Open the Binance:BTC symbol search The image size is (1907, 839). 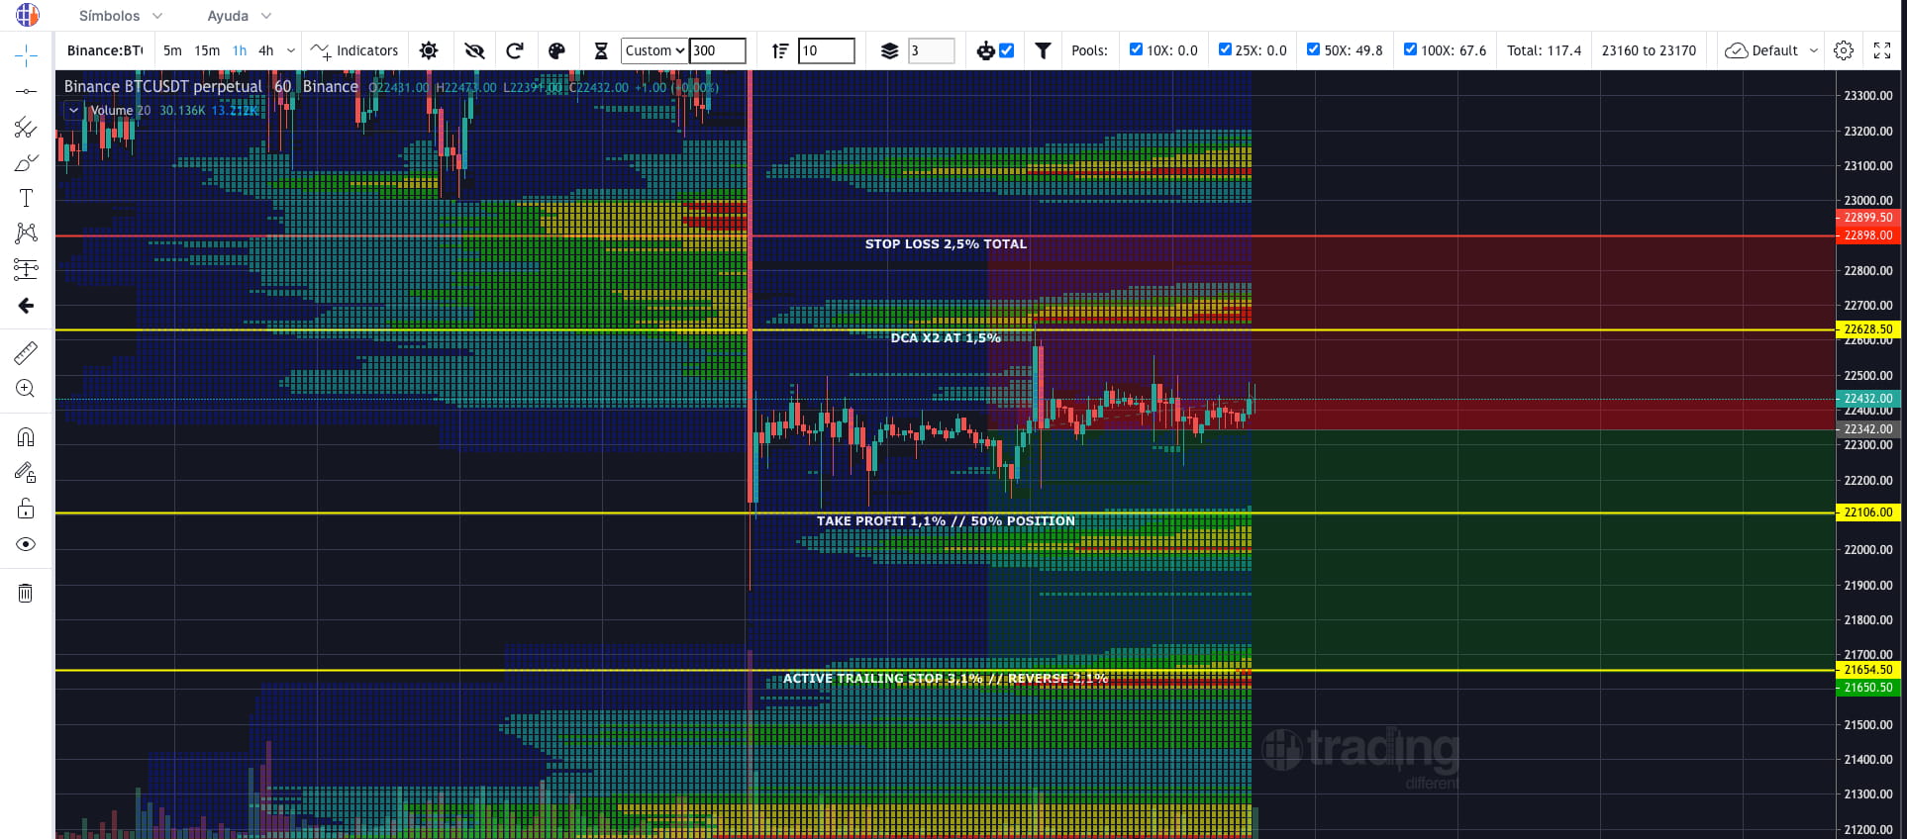(x=105, y=50)
